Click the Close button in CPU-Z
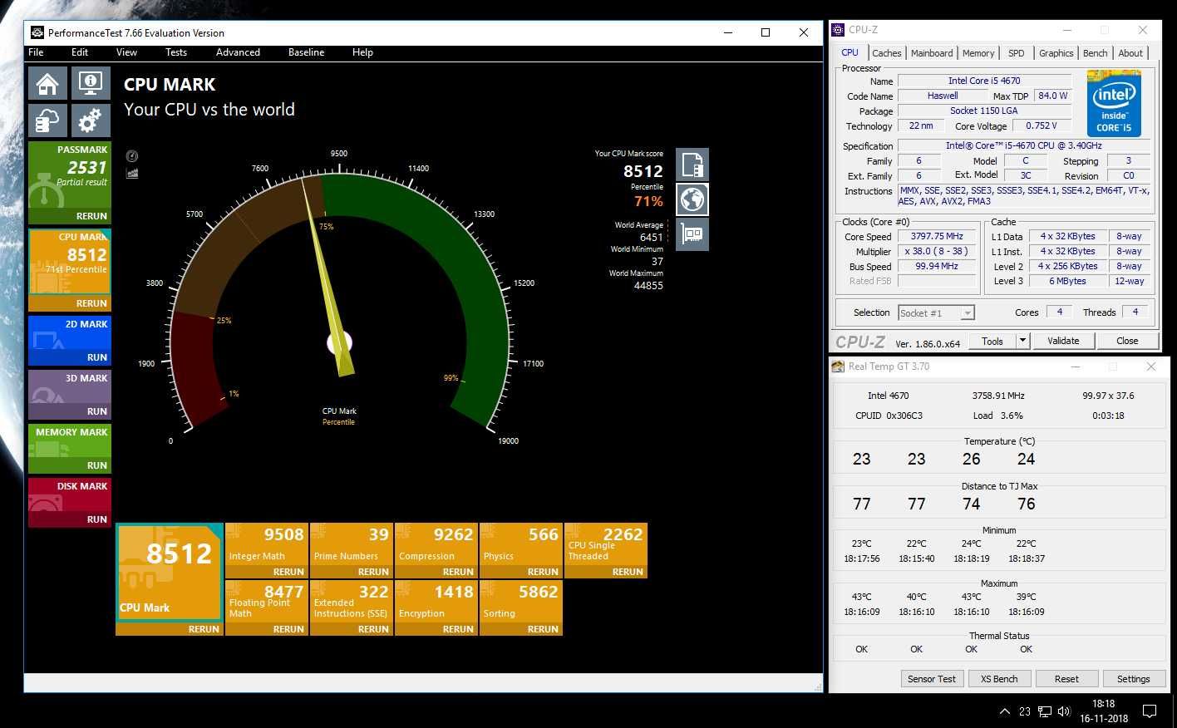The height and width of the screenshot is (728, 1177). [1127, 341]
